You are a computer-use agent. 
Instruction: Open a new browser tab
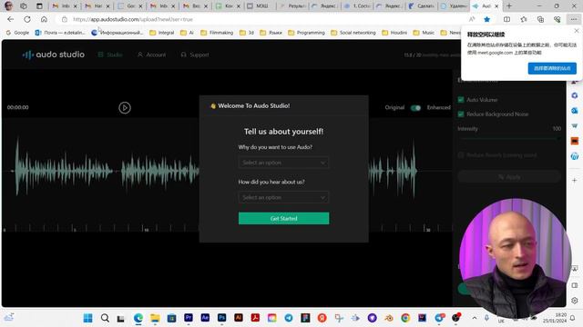pyautogui.click(x=509, y=6)
